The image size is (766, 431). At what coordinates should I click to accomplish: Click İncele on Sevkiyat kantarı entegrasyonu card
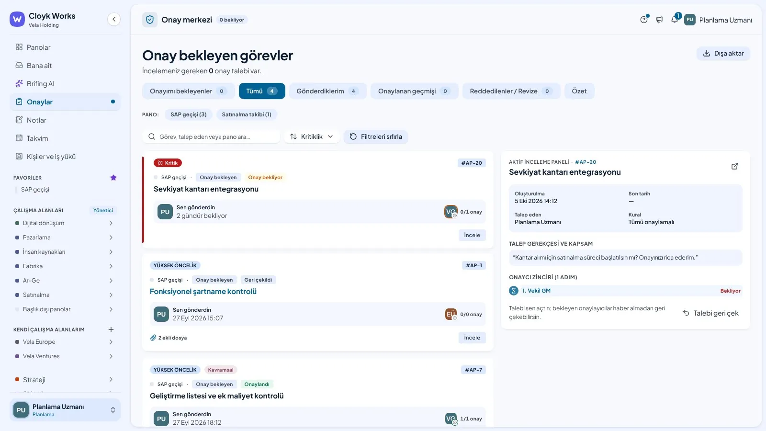point(472,235)
